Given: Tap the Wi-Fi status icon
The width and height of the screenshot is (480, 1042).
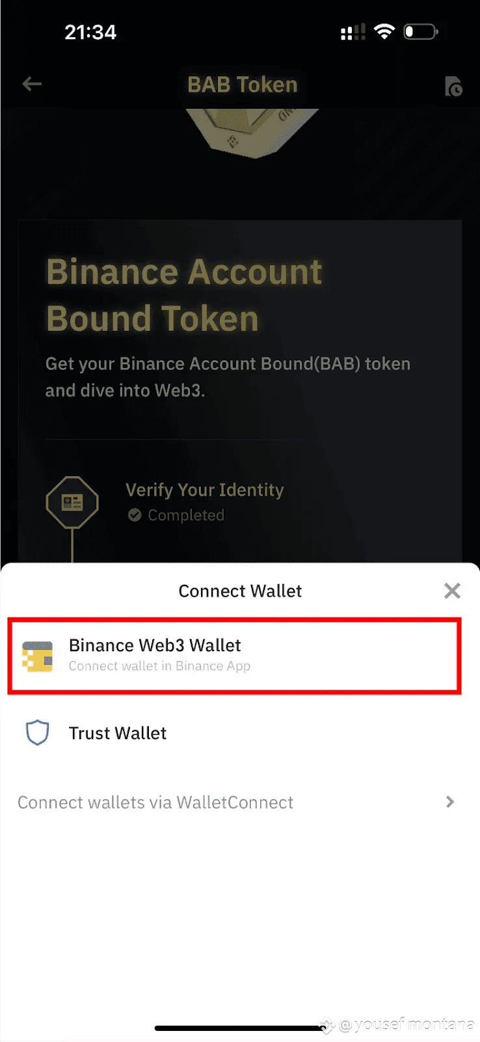Looking at the screenshot, I should pos(384,31).
